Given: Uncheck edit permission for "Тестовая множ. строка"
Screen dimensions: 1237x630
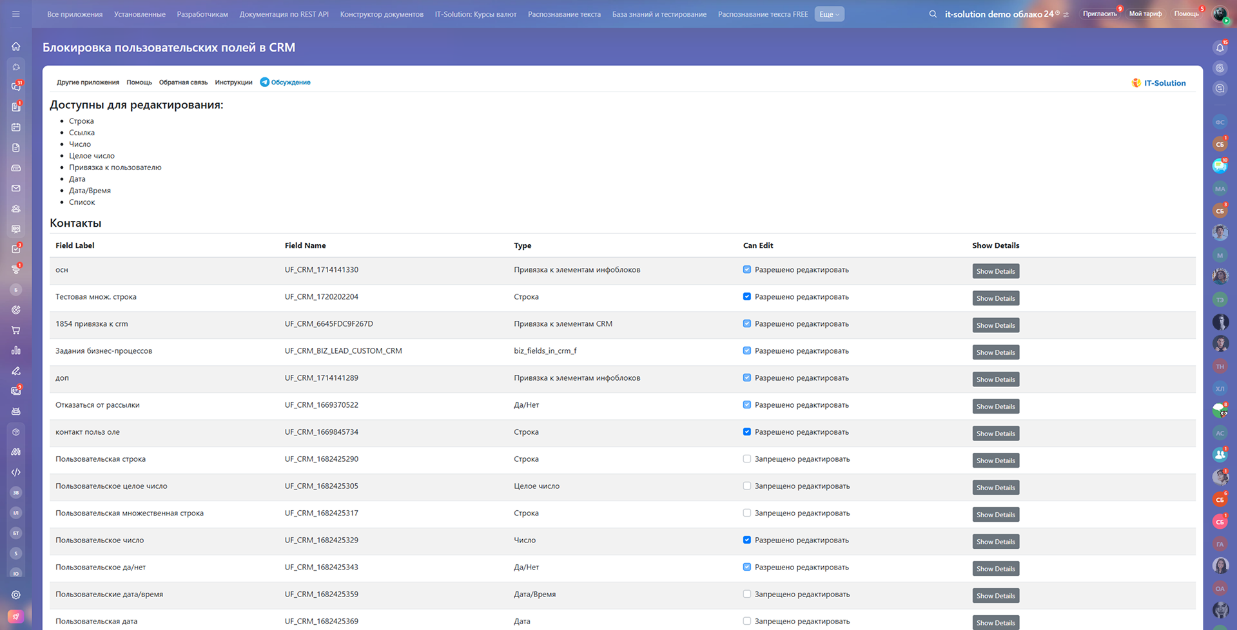Looking at the screenshot, I should 746,297.
